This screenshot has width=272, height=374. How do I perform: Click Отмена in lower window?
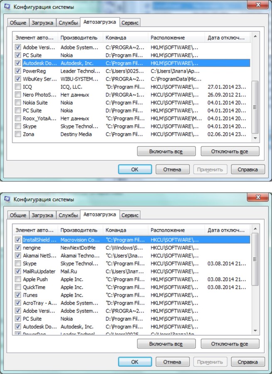(x=173, y=362)
